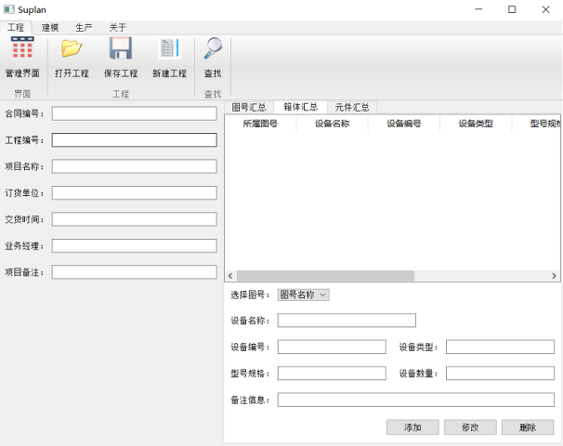Click the 设备类型 column header
The width and height of the screenshot is (563, 446).
click(x=475, y=124)
